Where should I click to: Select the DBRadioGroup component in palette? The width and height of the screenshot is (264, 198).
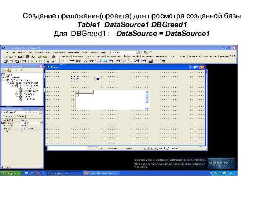131,61
